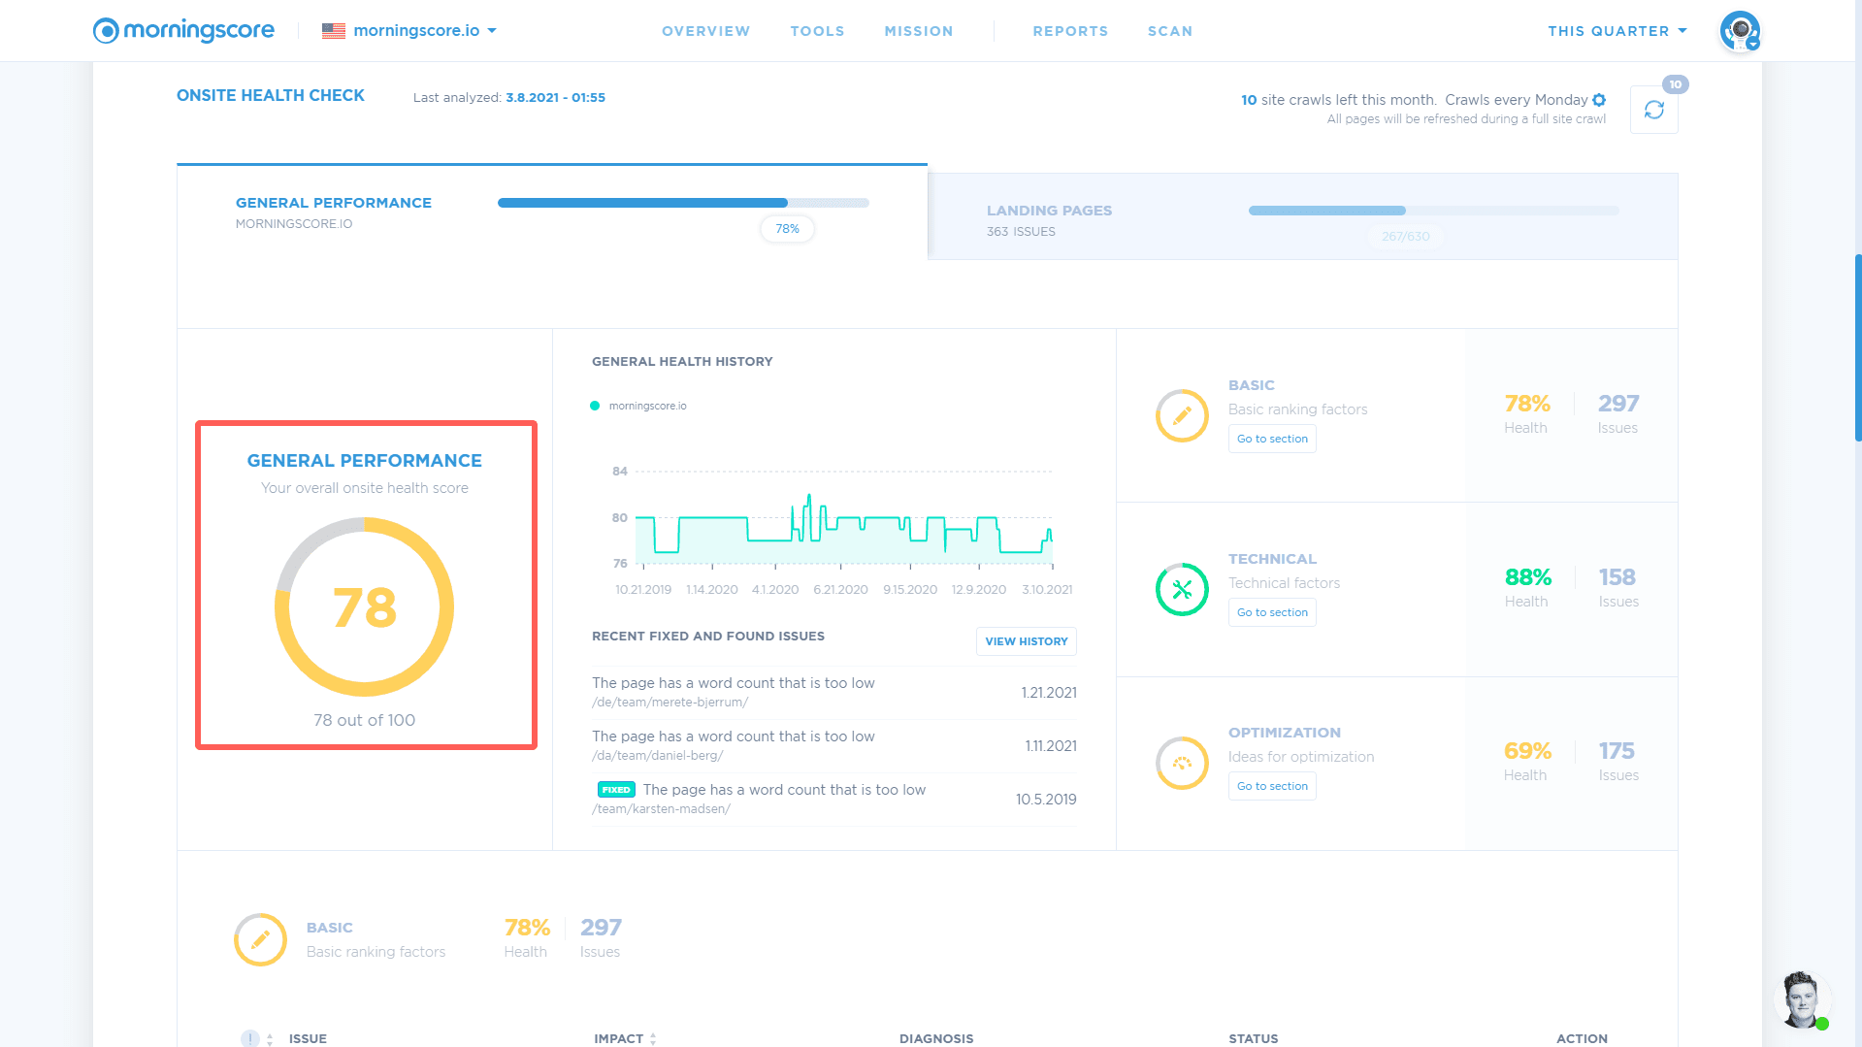Go to section for Technical factors
The width and height of the screenshot is (1862, 1047).
pyautogui.click(x=1272, y=612)
